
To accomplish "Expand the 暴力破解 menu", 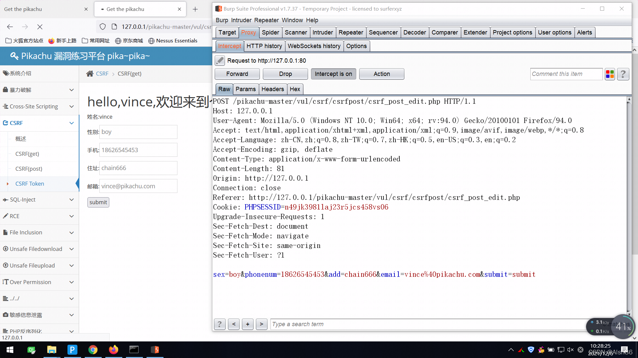I will click(39, 90).
